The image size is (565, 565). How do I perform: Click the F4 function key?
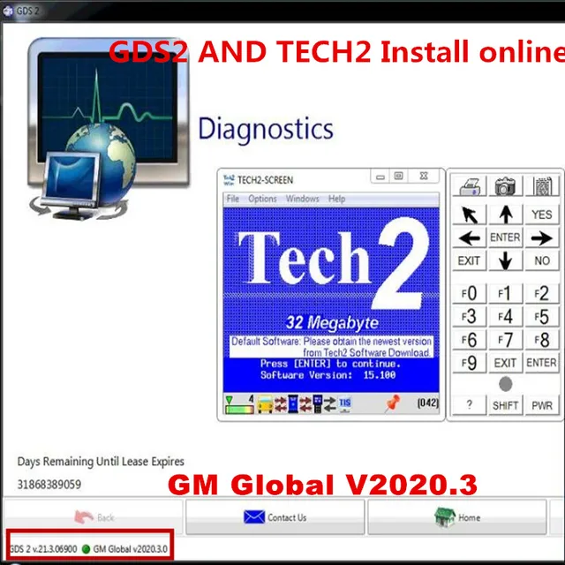click(x=506, y=317)
